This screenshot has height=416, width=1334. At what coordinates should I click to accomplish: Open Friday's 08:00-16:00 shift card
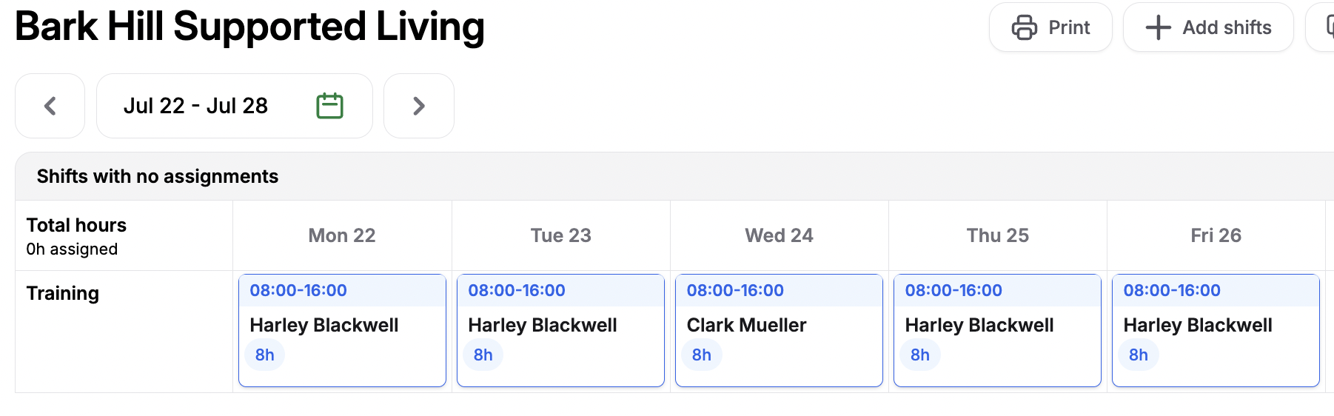1216,330
